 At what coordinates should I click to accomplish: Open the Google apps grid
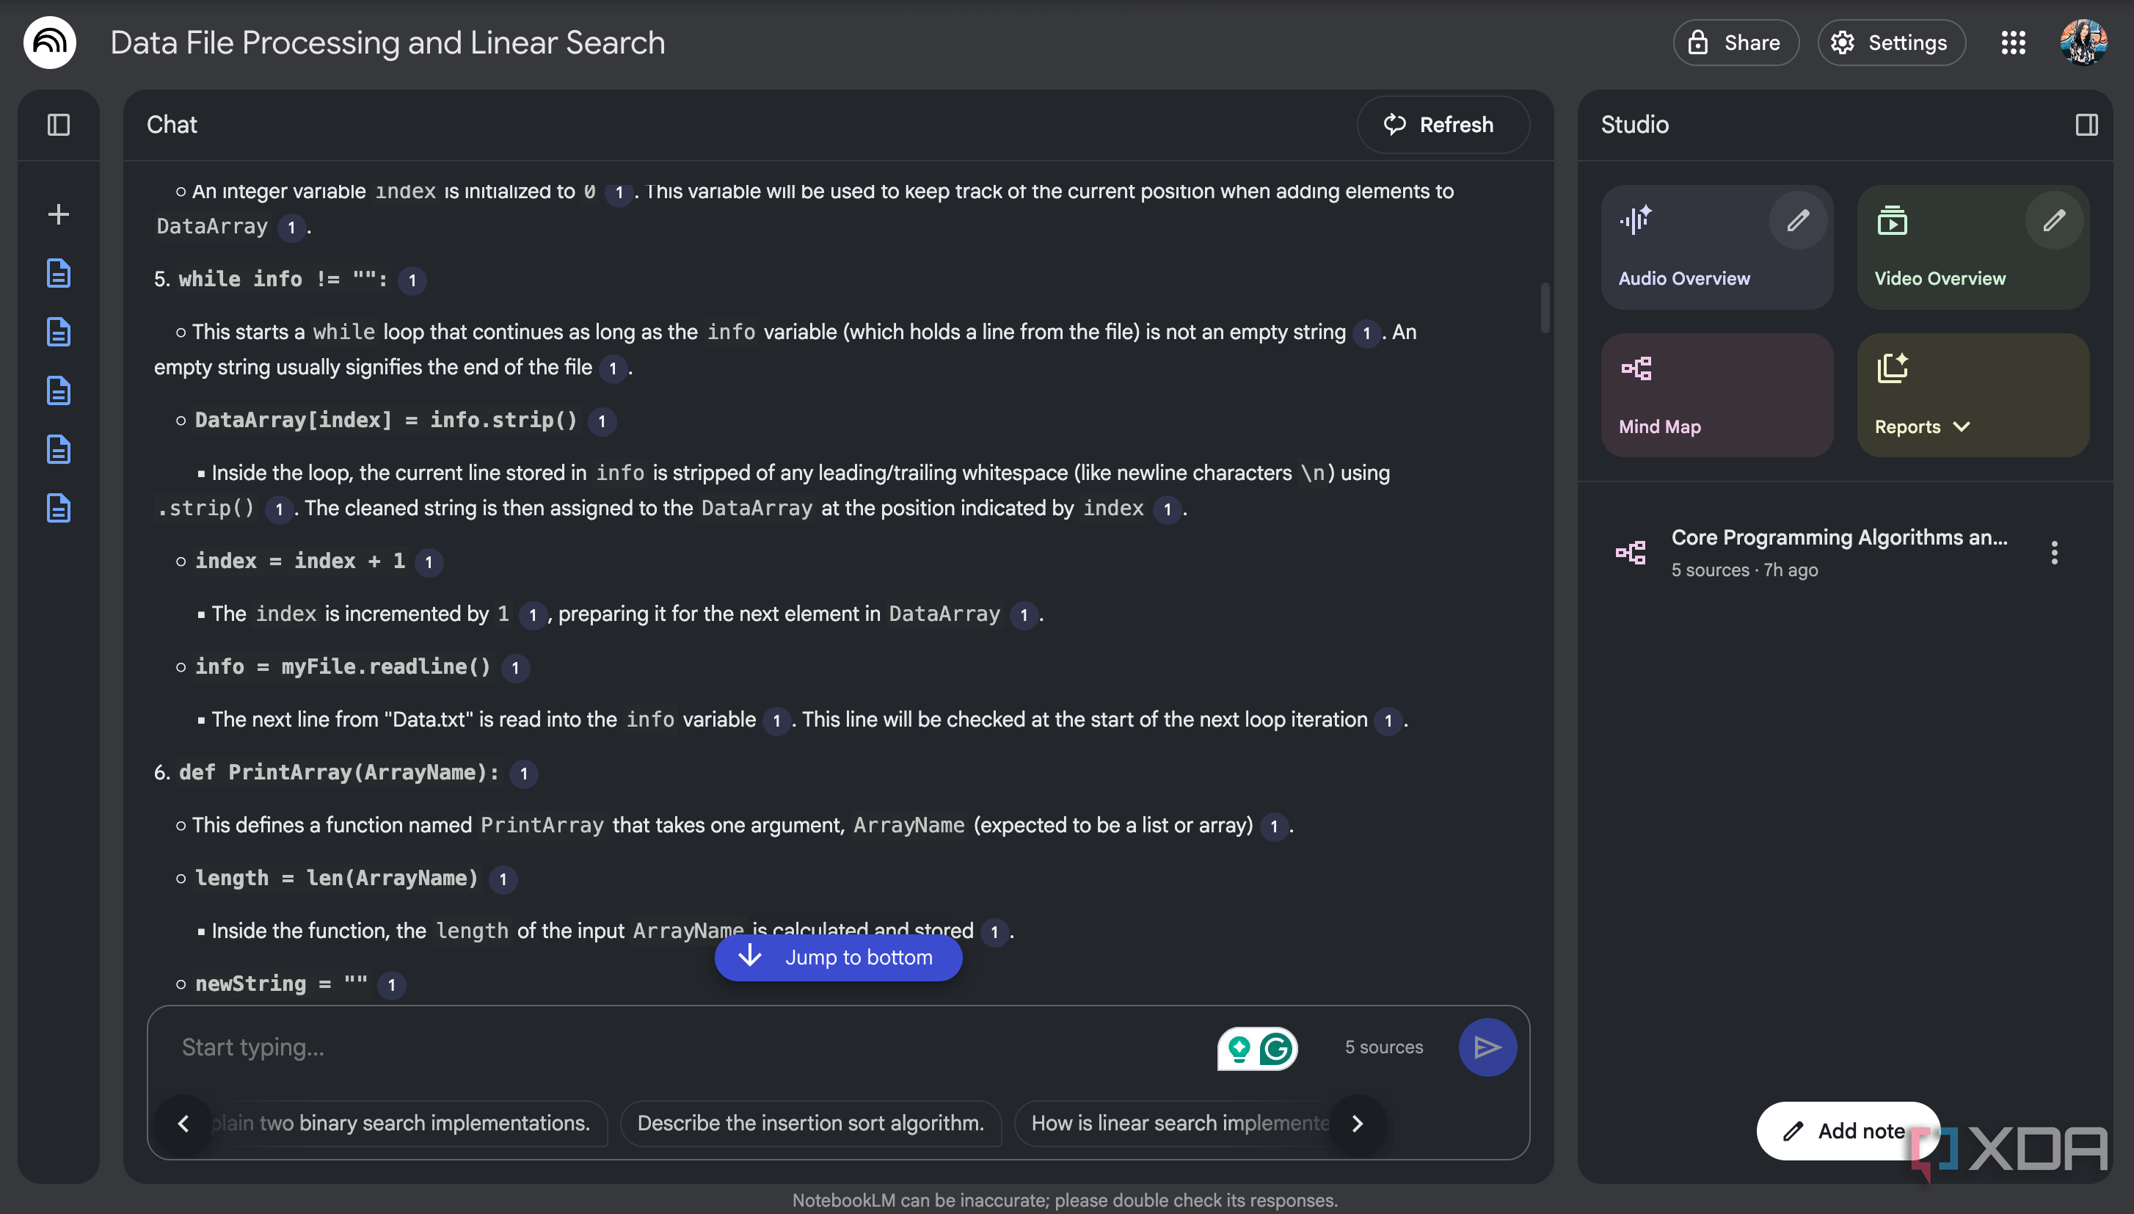[2013, 43]
